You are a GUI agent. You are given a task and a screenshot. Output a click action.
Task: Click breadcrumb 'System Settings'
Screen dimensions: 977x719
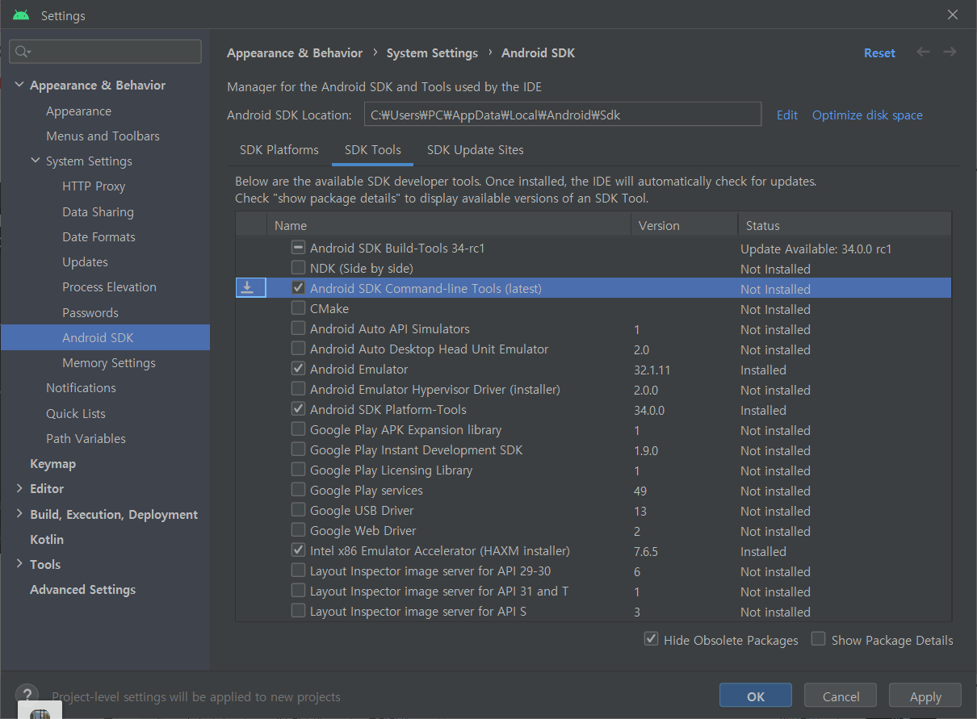(x=432, y=53)
